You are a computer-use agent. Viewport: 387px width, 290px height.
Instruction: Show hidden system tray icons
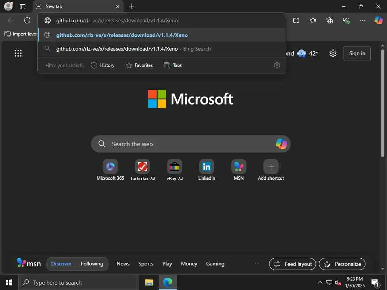(x=320, y=282)
